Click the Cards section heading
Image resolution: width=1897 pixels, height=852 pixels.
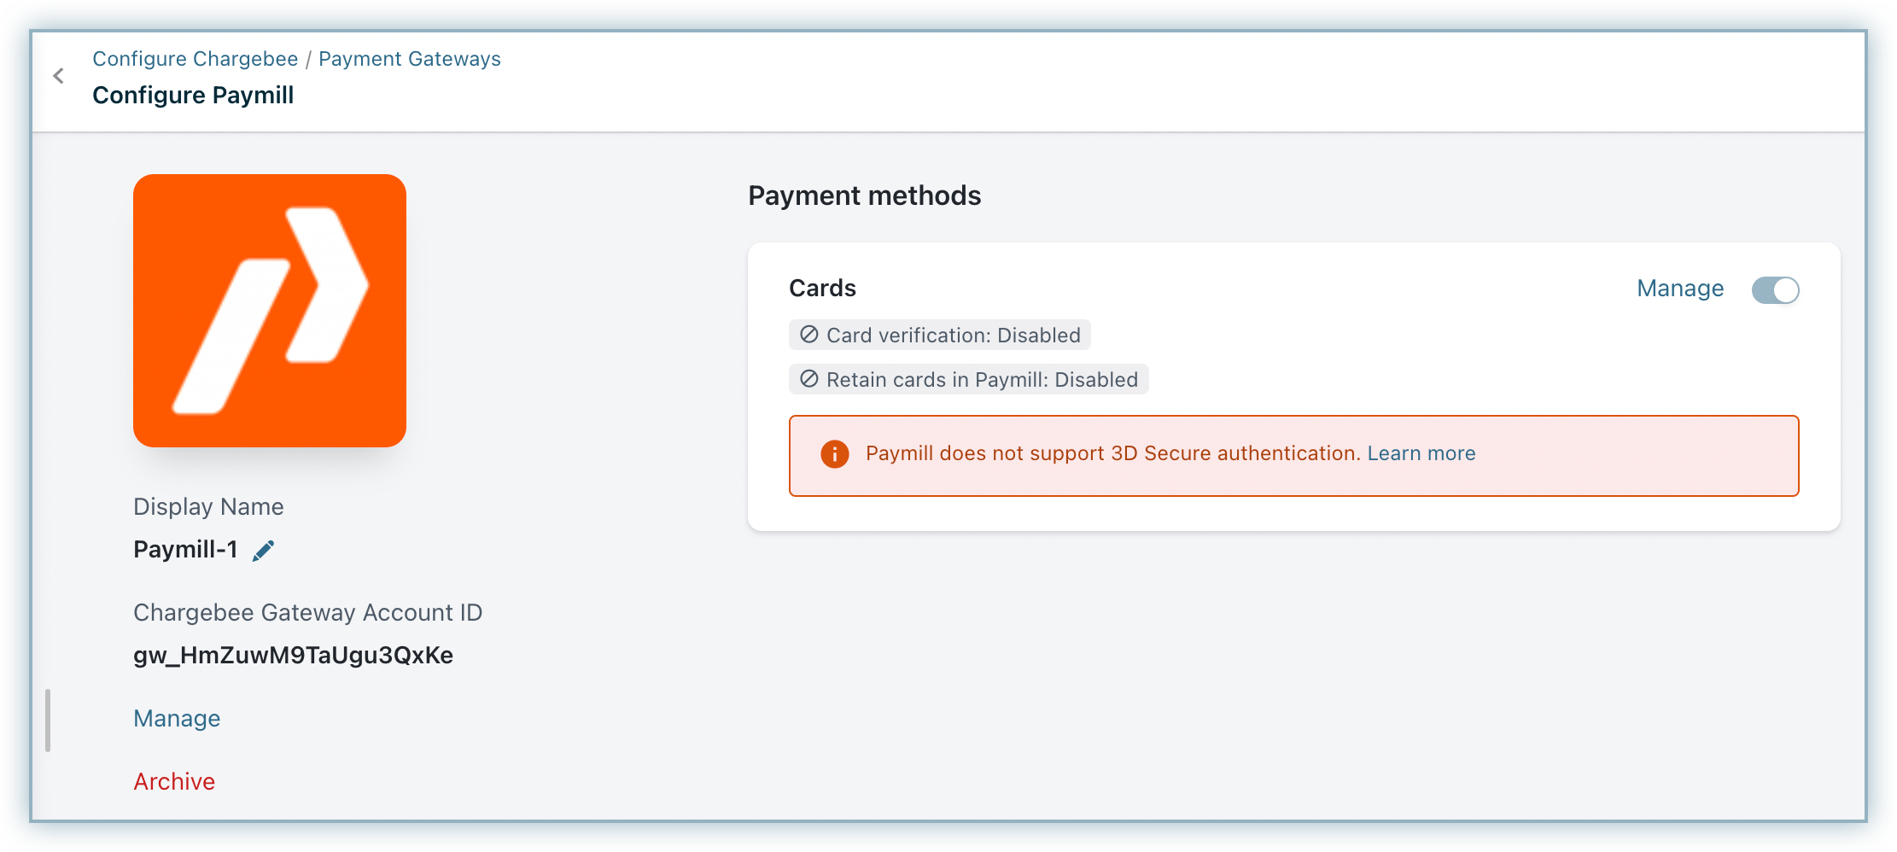(x=822, y=289)
